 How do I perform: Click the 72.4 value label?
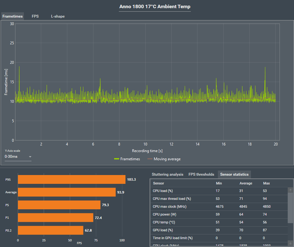click(x=98, y=218)
